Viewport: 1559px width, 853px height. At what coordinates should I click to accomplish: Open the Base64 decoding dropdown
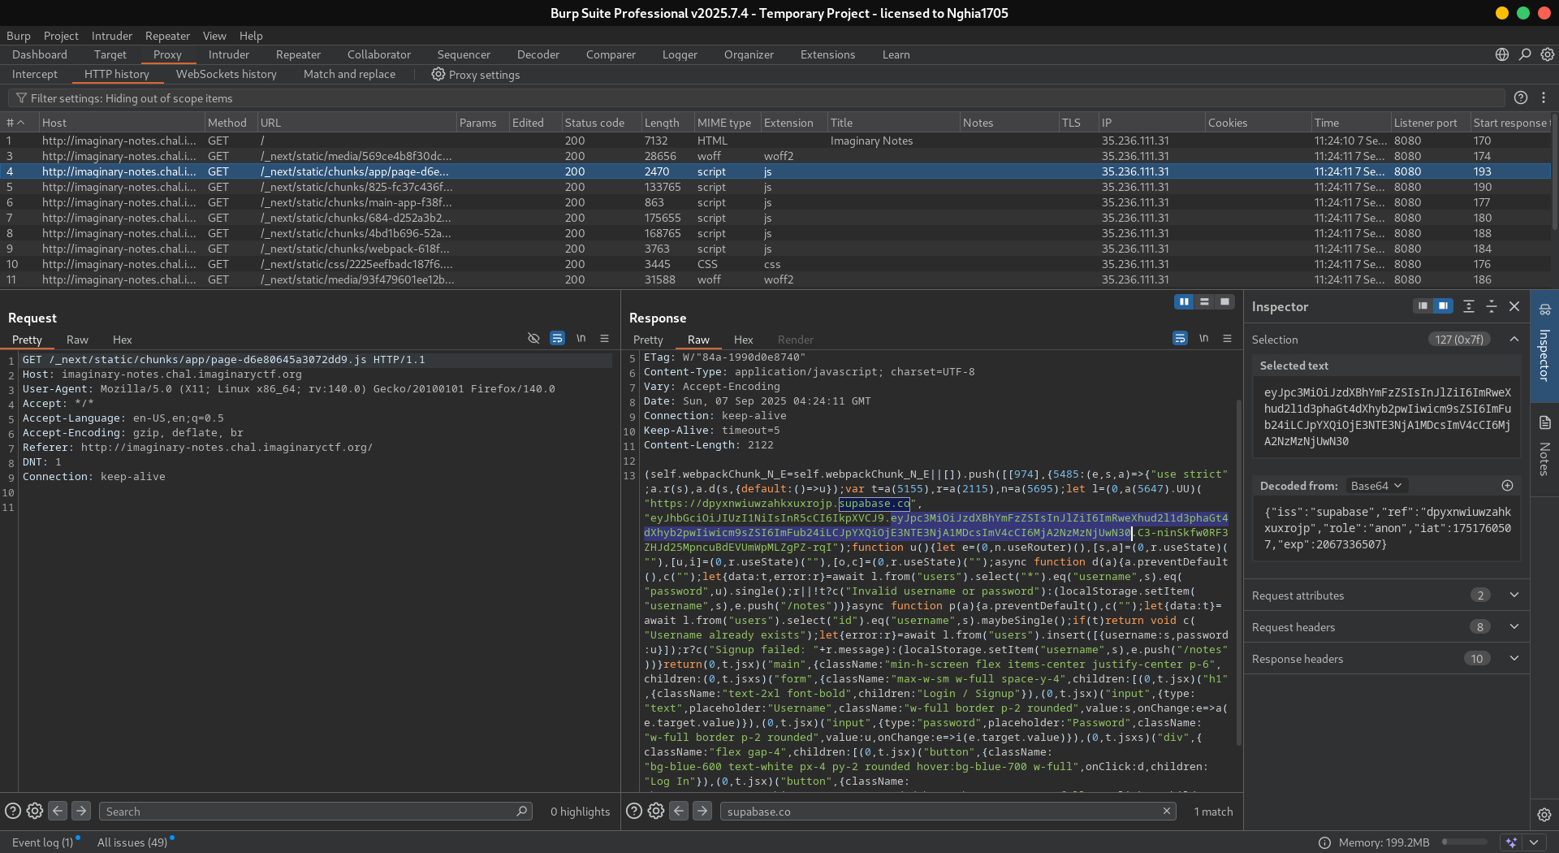[x=1375, y=486]
